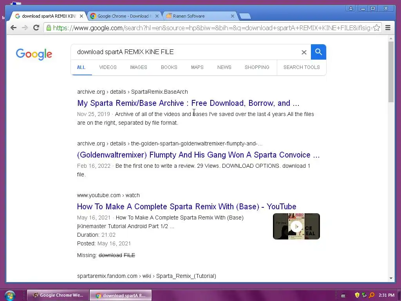Image resolution: width=401 pixels, height=301 pixels.
Task: Click the Google logo
Action: click(34, 54)
